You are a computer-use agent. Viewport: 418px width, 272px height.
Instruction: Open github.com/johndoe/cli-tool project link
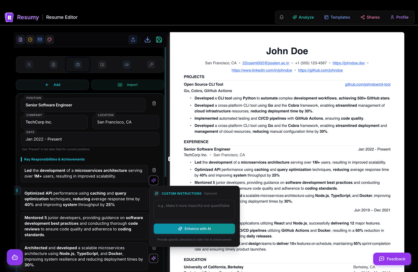368,84
